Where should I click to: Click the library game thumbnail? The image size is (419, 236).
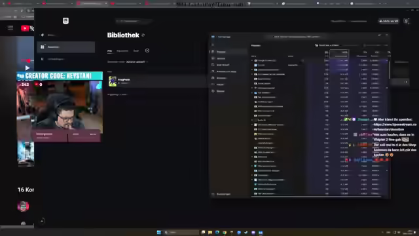point(113,81)
